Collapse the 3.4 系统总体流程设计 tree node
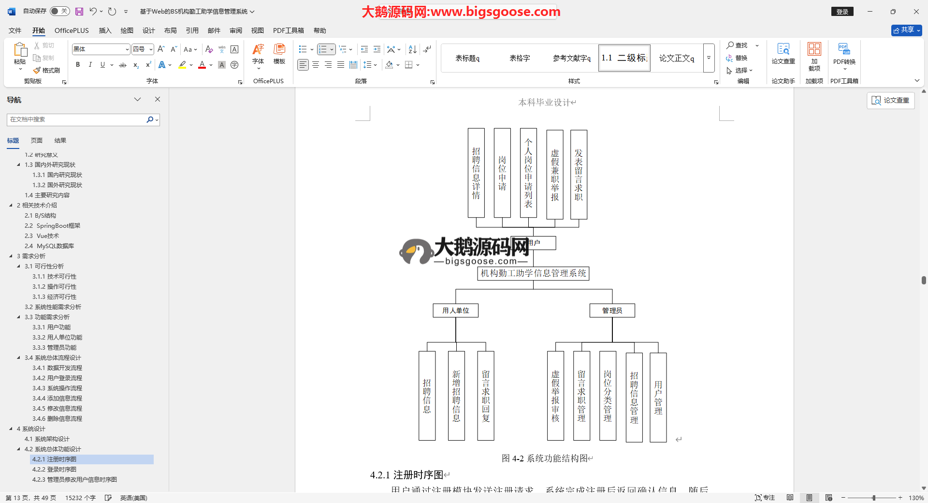Image resolution: width=928 pixels, height=503 pixels. coord(19,358)
